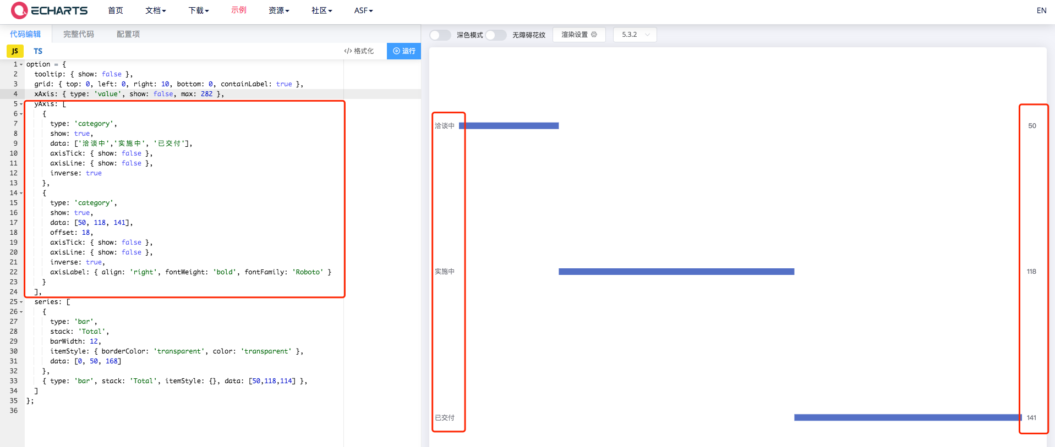This screenshot has width=1055, height=447.
Task: Click the 运行 run button
Action: [404, 51]
